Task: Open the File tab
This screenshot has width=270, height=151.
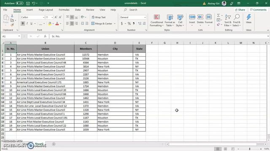Action: [5, 10]
